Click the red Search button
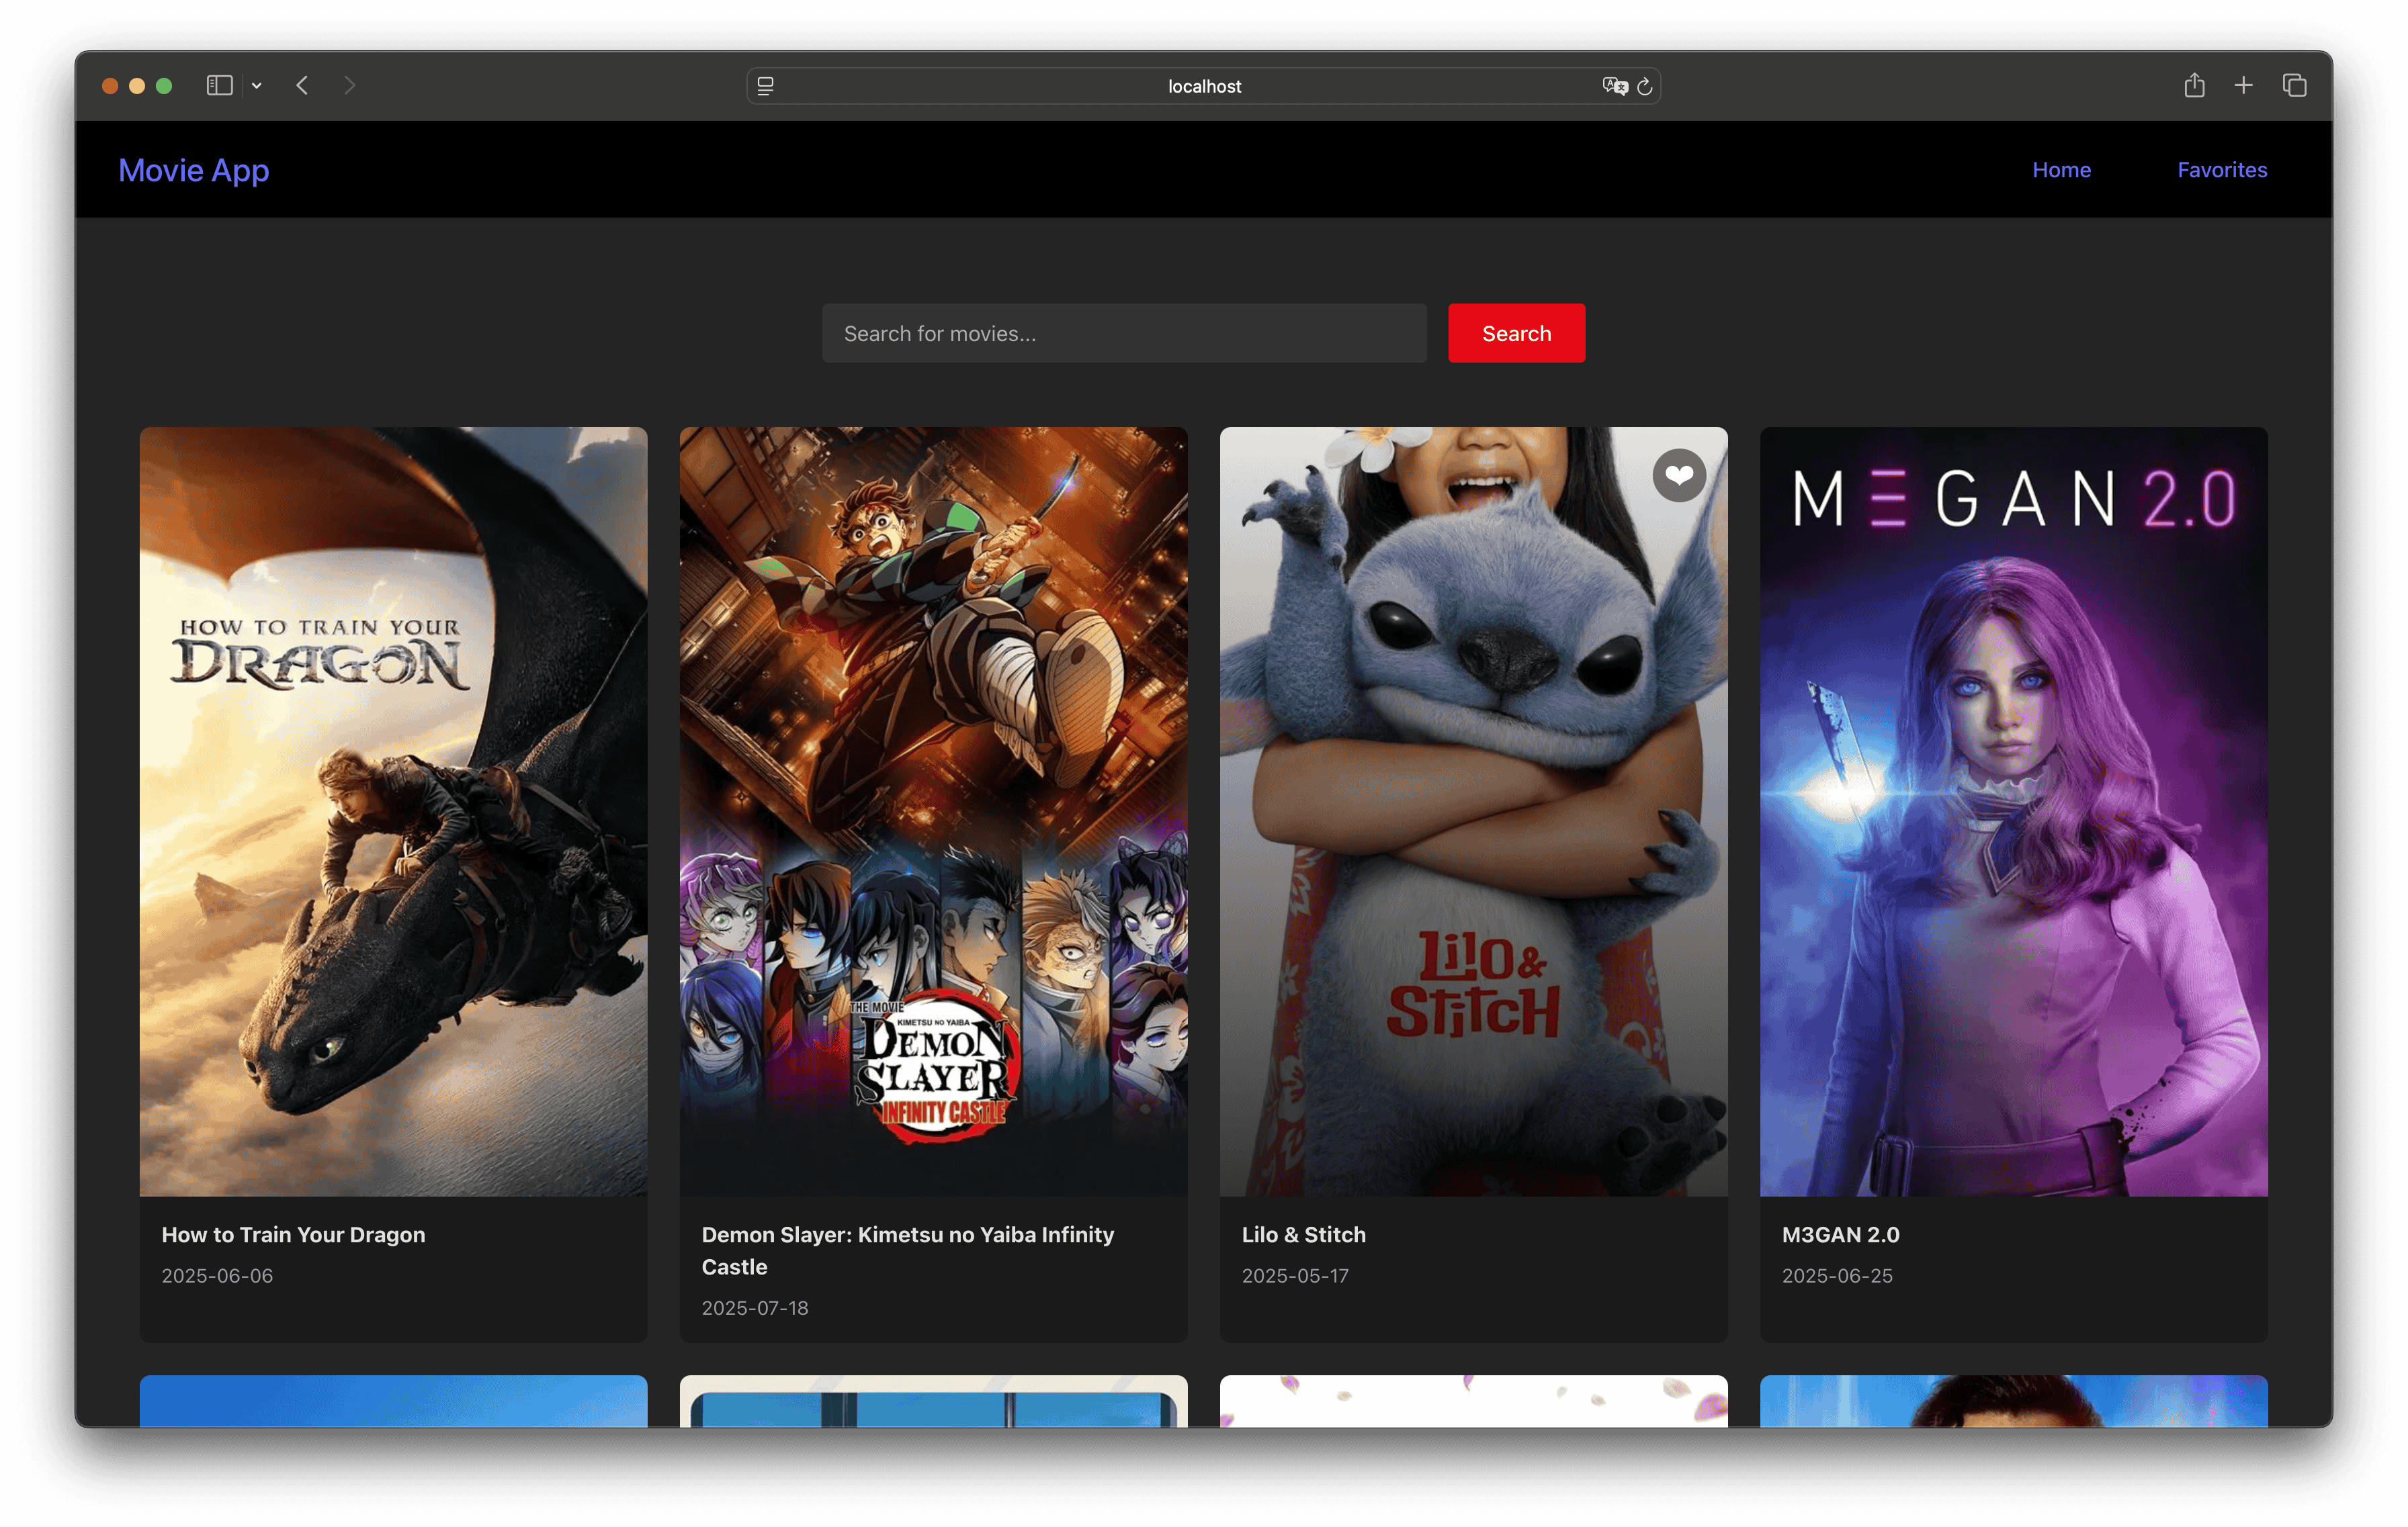This screenshot has width=2408, height=1527. coord(1515,333)
